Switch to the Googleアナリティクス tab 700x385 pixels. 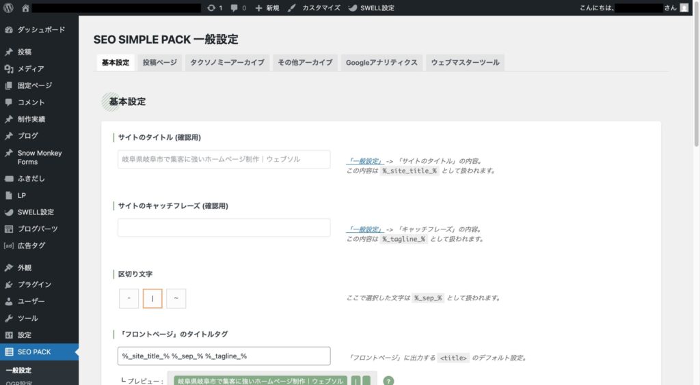tap(381, 63)
